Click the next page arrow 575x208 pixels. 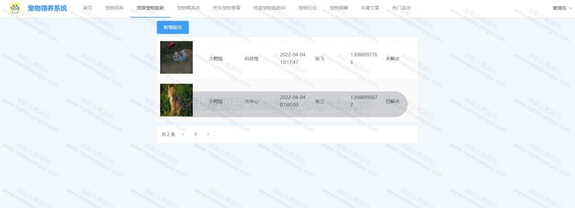[208, 135]
